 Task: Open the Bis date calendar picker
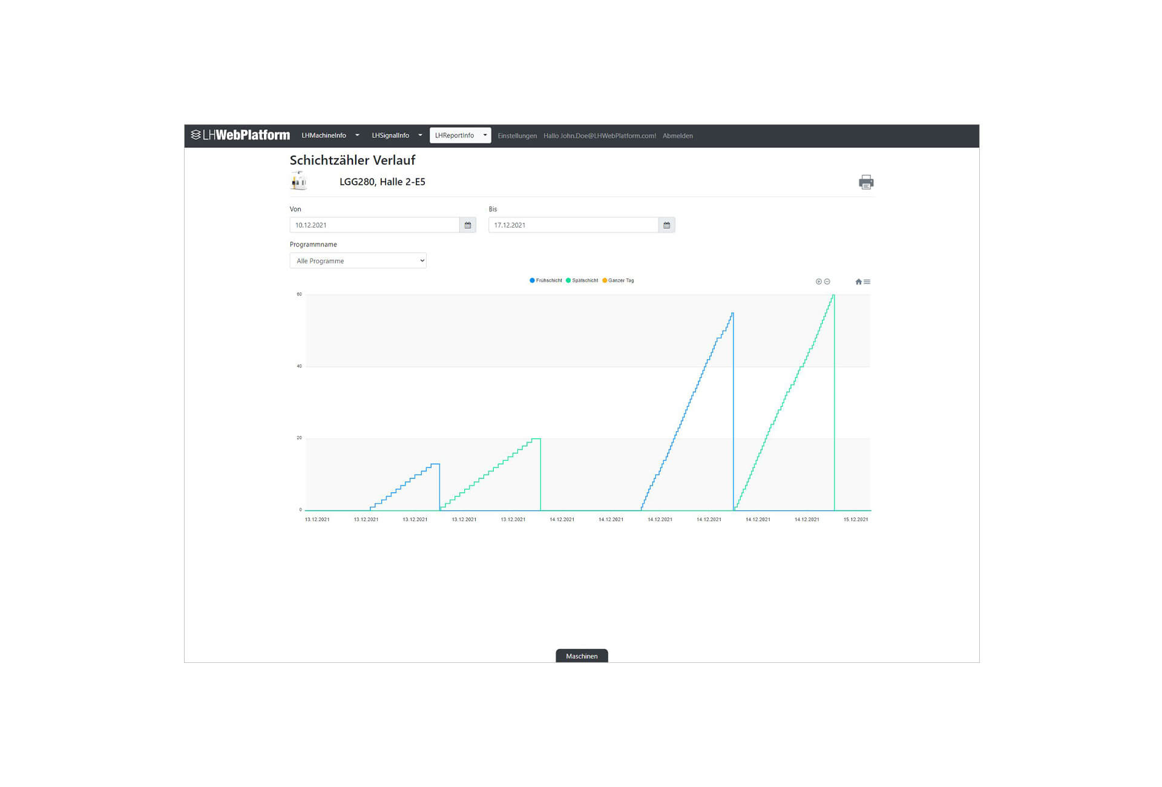click(x=666, y=225)
